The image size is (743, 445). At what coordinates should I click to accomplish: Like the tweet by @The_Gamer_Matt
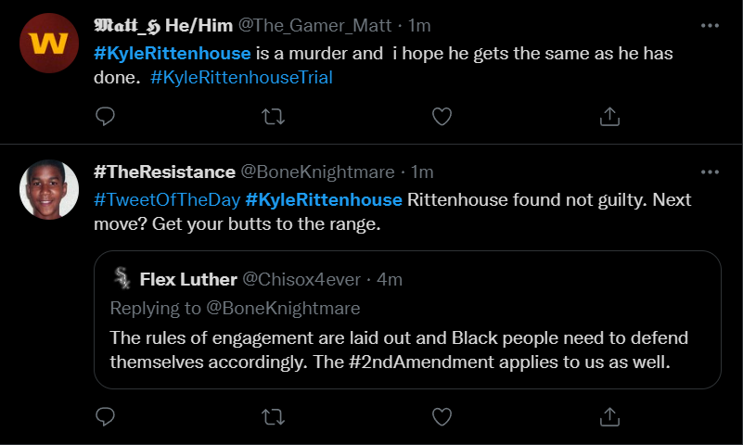[442, 116]
